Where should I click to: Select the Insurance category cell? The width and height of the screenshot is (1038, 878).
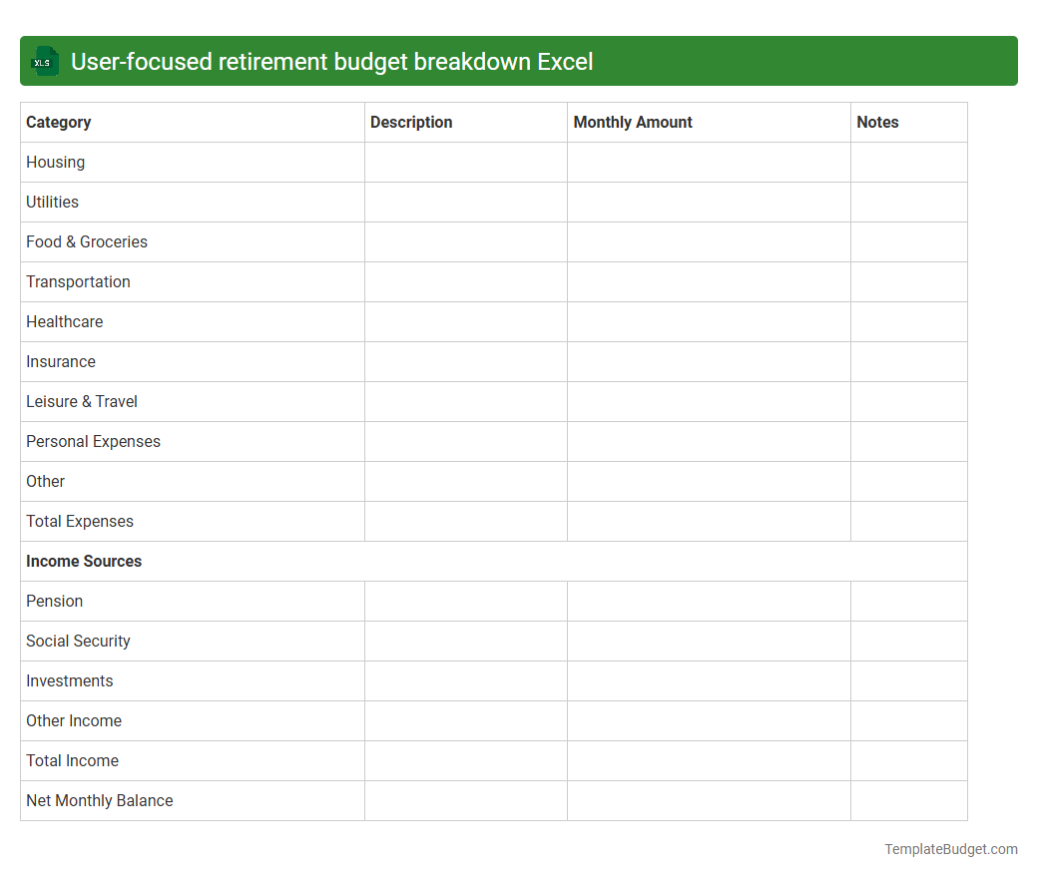click(x=61, y=361)
